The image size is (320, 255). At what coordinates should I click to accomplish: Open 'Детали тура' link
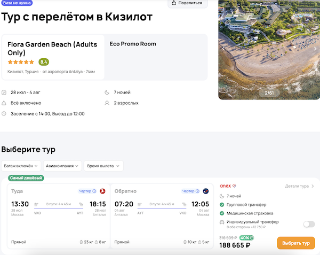(x=299, y=187)
